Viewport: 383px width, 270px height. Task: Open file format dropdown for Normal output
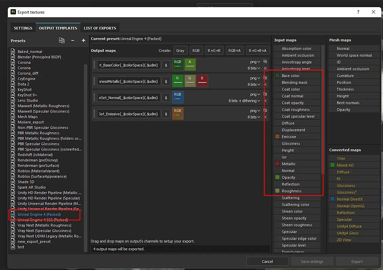pyautogui.click(x=255, y=94)
